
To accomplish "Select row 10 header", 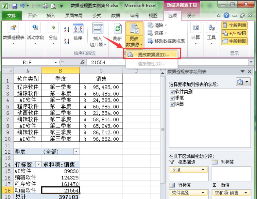I will (8, 139).
